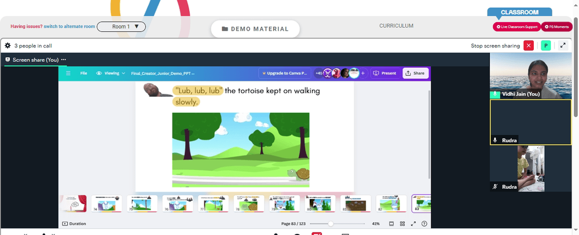Viewport: 579px width, 235px height.
Task: Open slide 75 thumbnail
Action: pyautogui.click(x=142, y=204)
